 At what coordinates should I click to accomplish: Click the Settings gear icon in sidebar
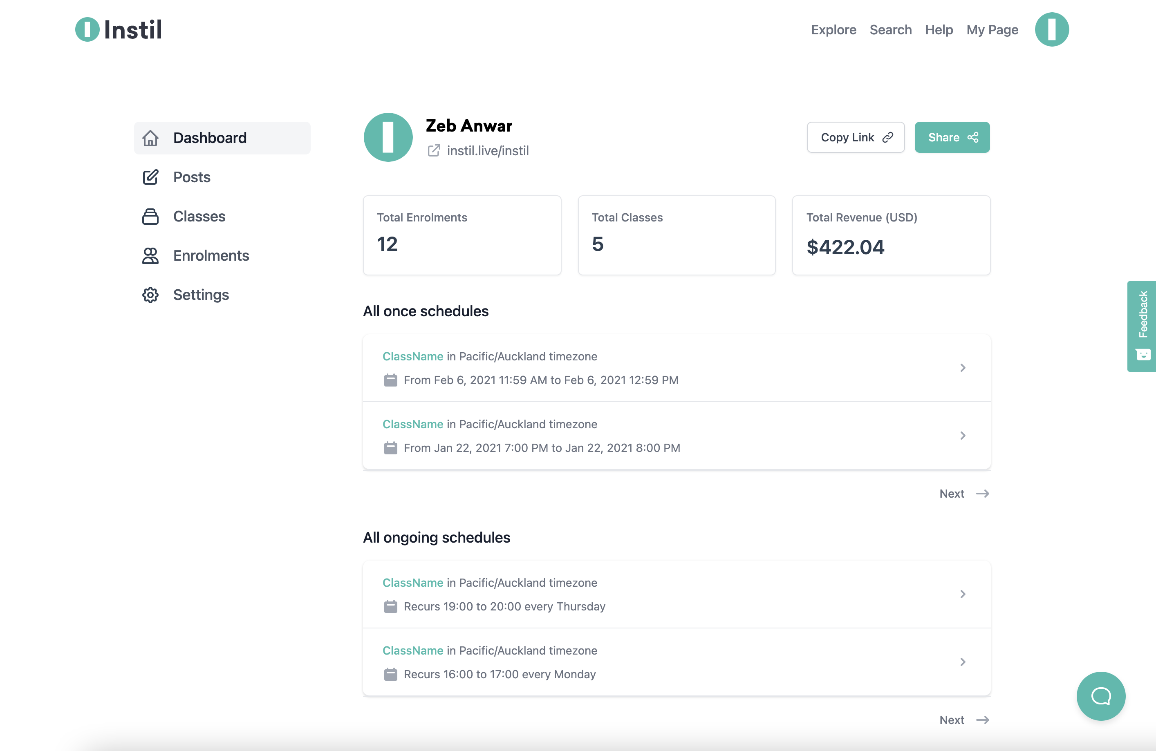tap(150, 295)
